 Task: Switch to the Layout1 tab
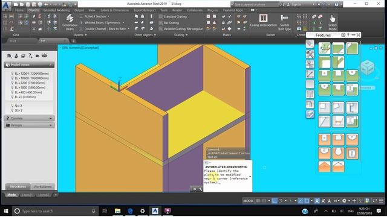click(27, 195)
